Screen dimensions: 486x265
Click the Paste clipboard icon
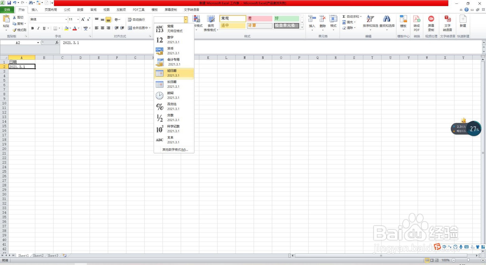(x=6, y=19)
